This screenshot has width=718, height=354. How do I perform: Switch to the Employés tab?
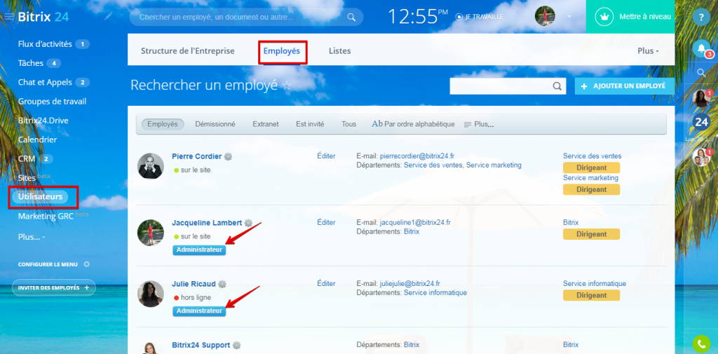click(282, 51)
